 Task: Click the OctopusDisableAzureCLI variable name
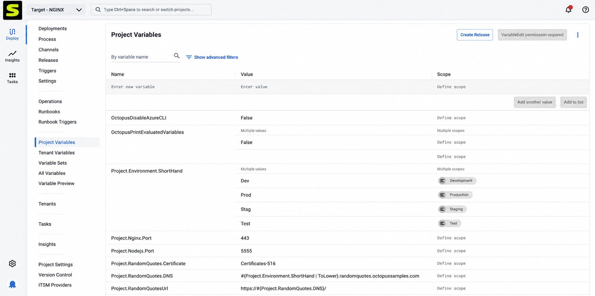pyautogui.click(x=139, y=118)
